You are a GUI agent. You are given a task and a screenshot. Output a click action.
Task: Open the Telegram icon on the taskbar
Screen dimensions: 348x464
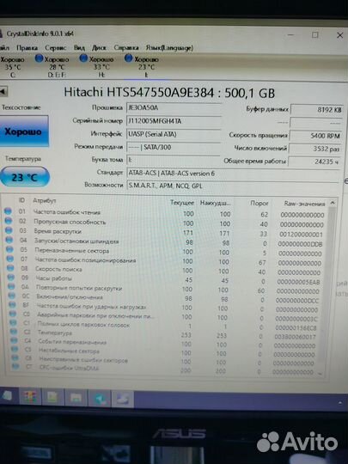click(100, 399)
